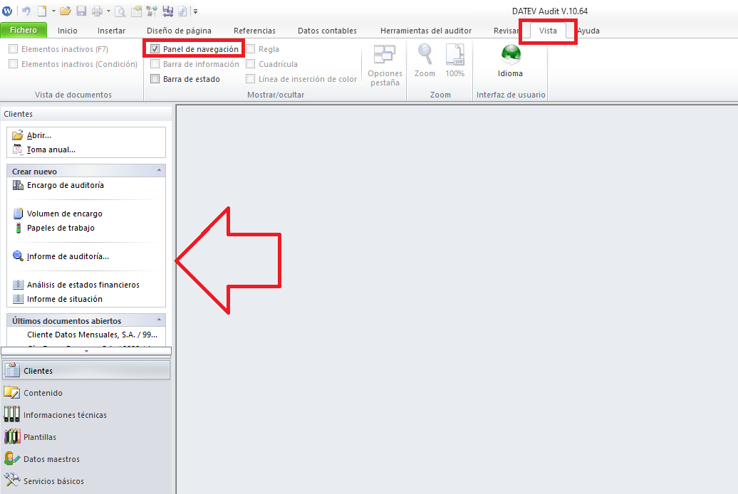This screenshot has width=738, height=494.
Task: Collapse the Crear nuevo section
Action: (x=159, y=170)
